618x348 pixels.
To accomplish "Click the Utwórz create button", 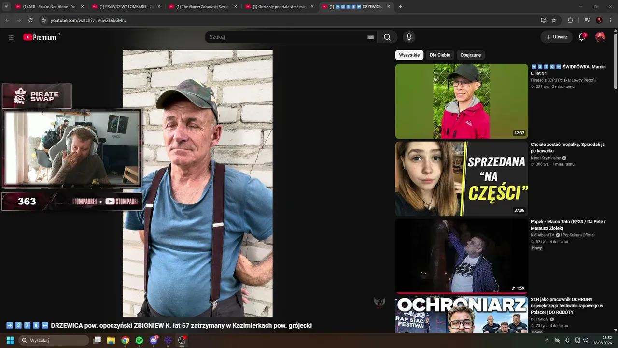I will (557, 37).
